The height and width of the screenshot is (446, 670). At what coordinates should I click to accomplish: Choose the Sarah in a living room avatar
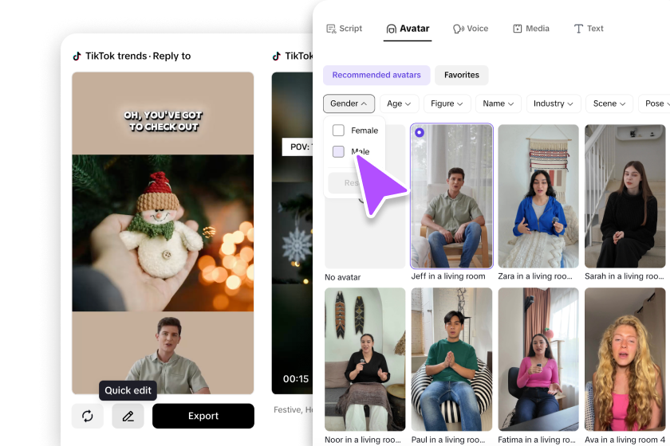(625, 196)
